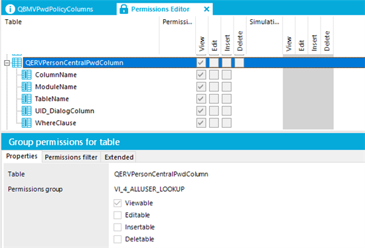
Task: Click the UID_DialogColumn column icon
Action: pyautogui.click(x=27, y=111)
